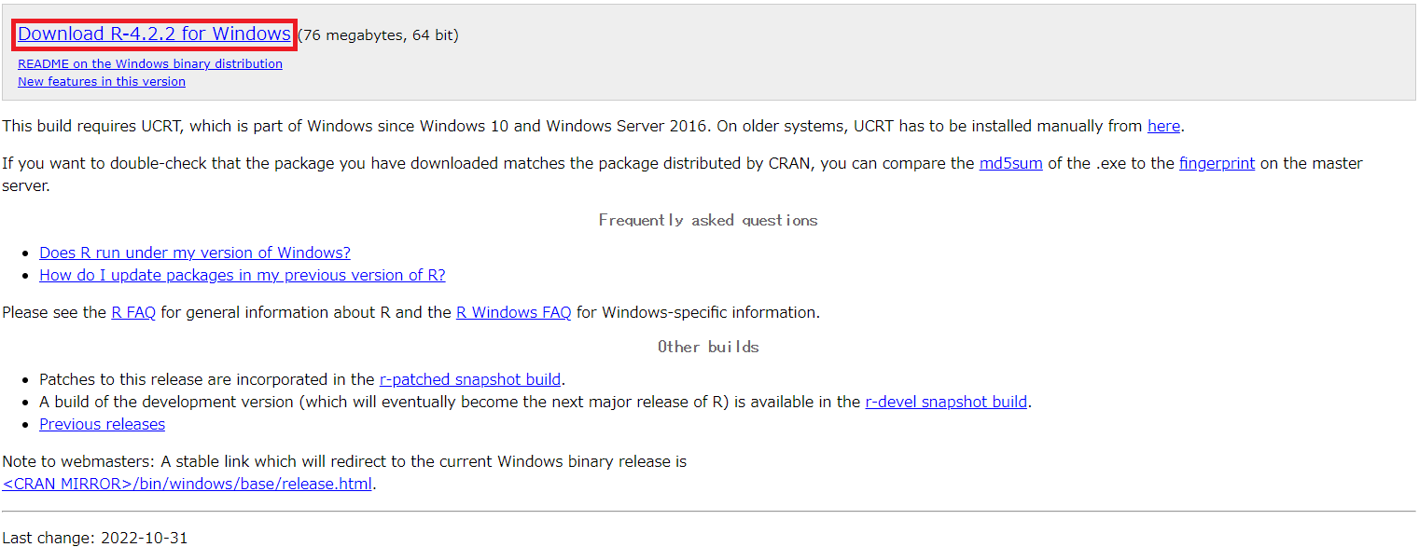
Task: Open the Previous releases link
Action: [x=102, y=424]
